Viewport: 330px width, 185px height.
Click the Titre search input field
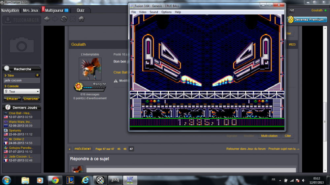22,80
